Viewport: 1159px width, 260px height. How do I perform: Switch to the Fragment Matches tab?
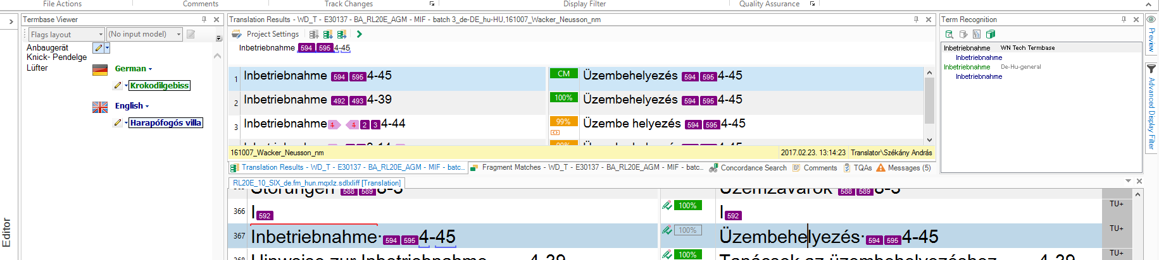pos(587,167)
